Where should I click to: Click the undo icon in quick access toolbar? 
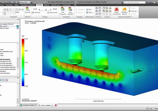(3, 2)
